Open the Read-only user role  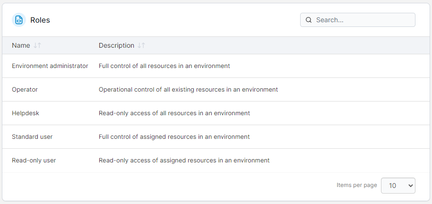pyautogui.click(x=34, y=160)
